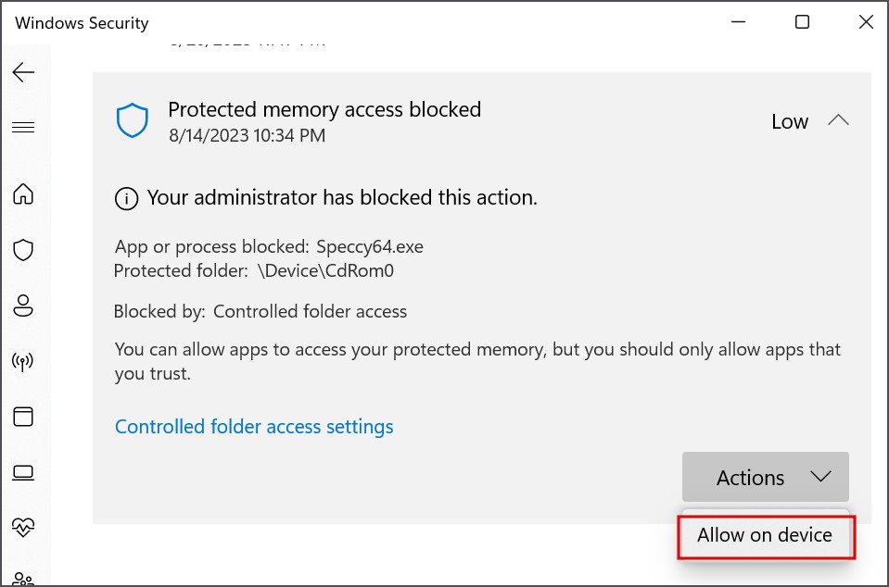This screenshot has height=587, width=889.
Task: Open Family options icon in sidebar
Action: point(23,579)
